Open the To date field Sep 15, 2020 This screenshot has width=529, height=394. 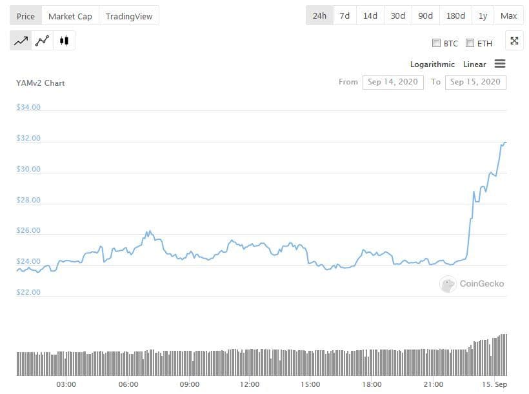tap(475, 82)
